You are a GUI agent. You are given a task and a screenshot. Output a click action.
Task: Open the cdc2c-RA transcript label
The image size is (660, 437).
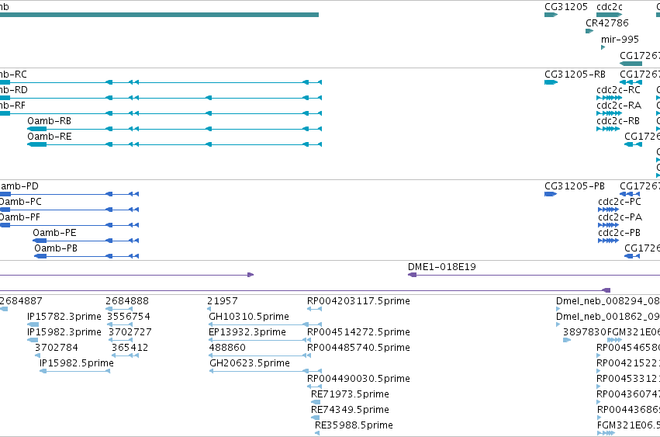(619, 106)
